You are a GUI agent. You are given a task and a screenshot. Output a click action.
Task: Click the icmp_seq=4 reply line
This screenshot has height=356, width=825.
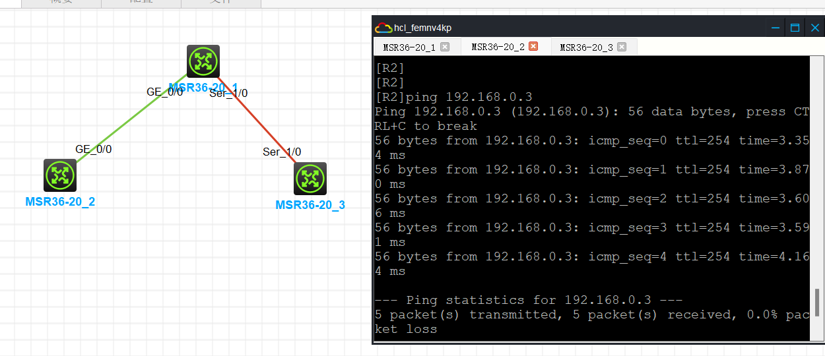coord(592,264)
